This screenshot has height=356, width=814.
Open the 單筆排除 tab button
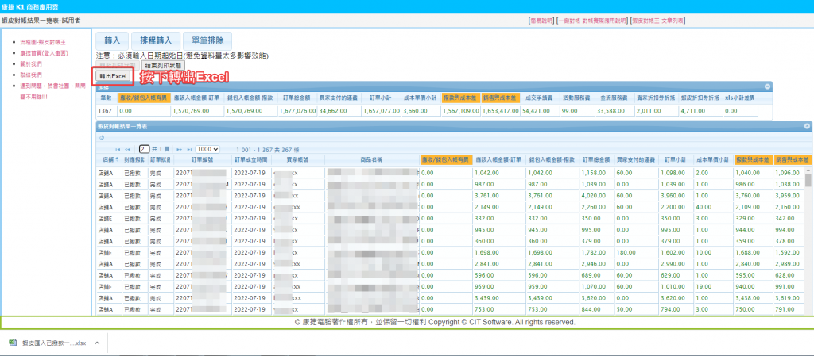click(x=207, y=40)
